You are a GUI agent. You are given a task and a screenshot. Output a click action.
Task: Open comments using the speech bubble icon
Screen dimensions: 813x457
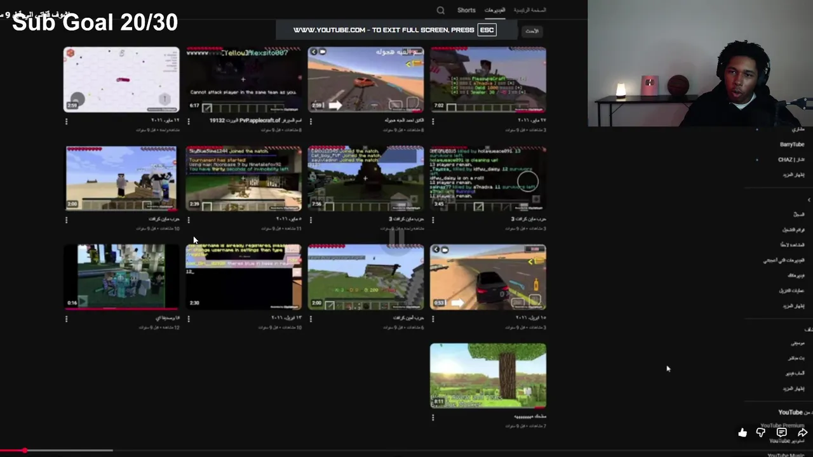click(782, 433)
